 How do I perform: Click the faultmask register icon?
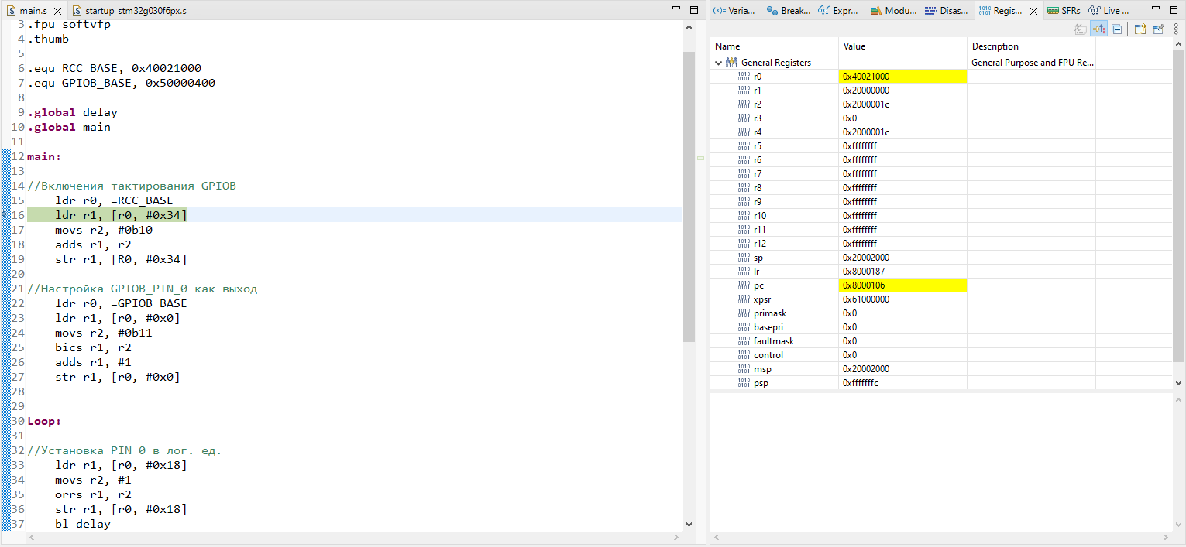click(744, 341)
